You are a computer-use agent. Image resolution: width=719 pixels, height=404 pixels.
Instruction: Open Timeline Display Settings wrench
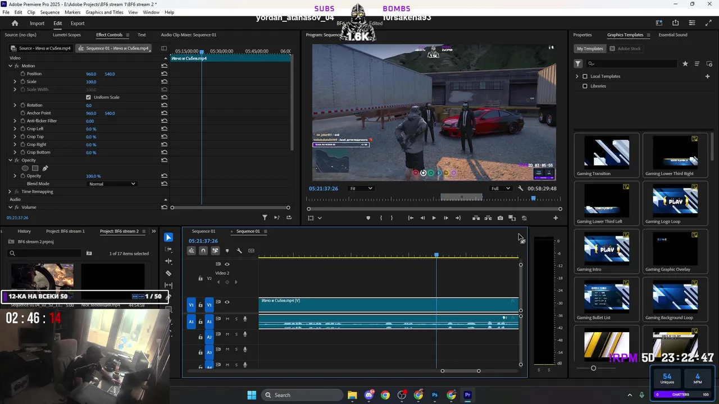coord(239,251)
